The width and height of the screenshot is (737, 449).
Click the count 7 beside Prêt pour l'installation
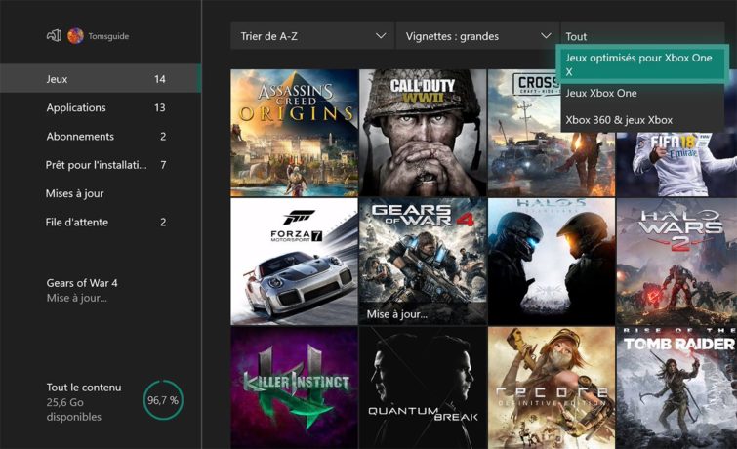click(163, 165)
